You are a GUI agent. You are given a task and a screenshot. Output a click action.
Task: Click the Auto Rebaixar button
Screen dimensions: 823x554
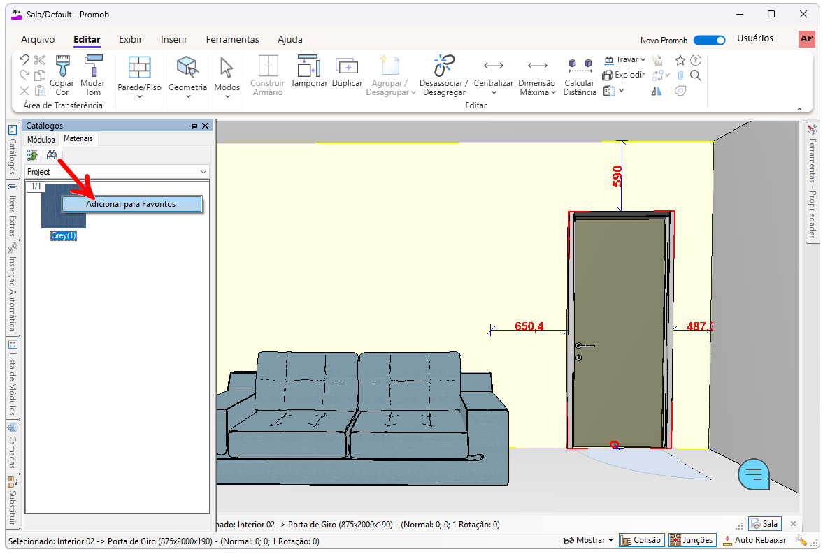click(754, 540)
